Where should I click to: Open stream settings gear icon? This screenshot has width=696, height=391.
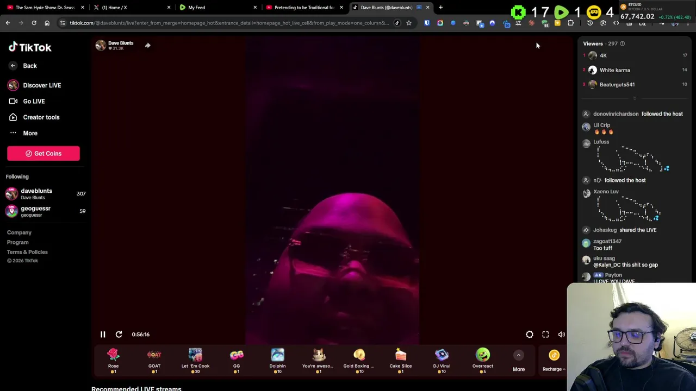point(530,335)
